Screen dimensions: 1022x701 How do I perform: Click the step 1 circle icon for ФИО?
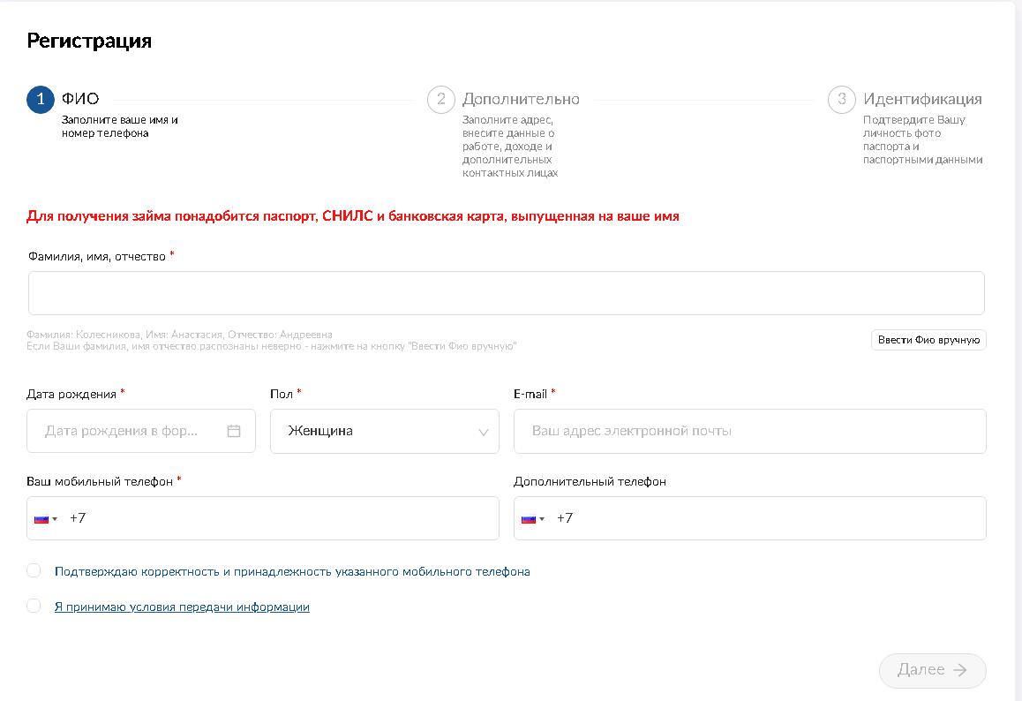(41, 100)
